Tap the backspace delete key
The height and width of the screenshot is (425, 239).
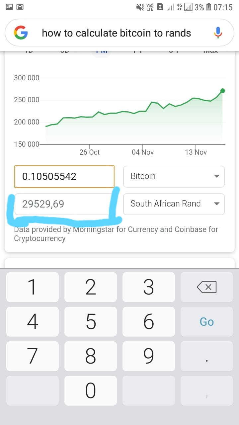207,287
